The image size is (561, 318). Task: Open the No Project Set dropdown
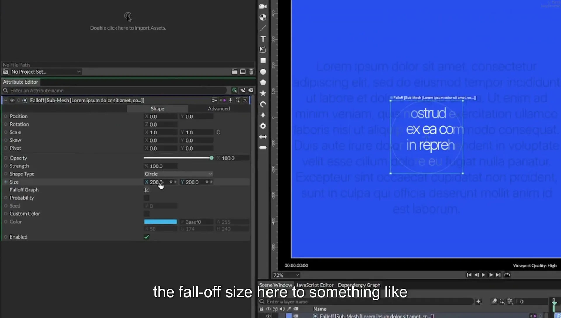click(46, 72)
